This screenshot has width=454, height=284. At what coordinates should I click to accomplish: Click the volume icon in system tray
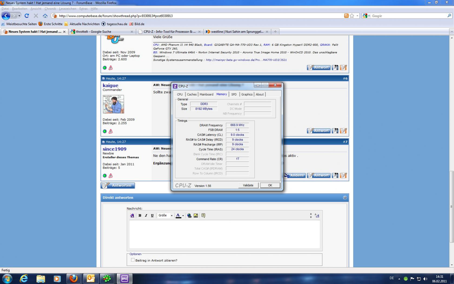425,279
